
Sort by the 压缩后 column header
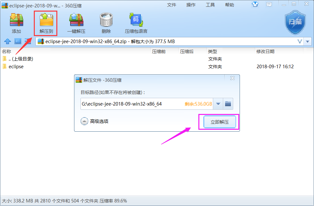(x=193, y=51)
